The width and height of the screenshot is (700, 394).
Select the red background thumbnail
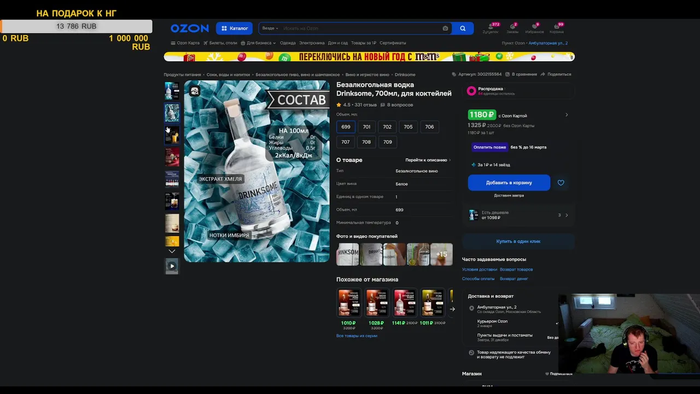click(x=172, y=157)
